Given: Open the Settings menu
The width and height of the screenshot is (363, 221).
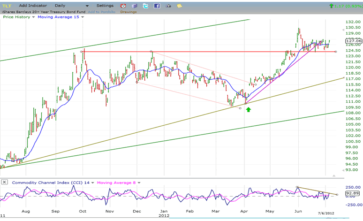Looking at the screenshot, I should coord(104,6).
